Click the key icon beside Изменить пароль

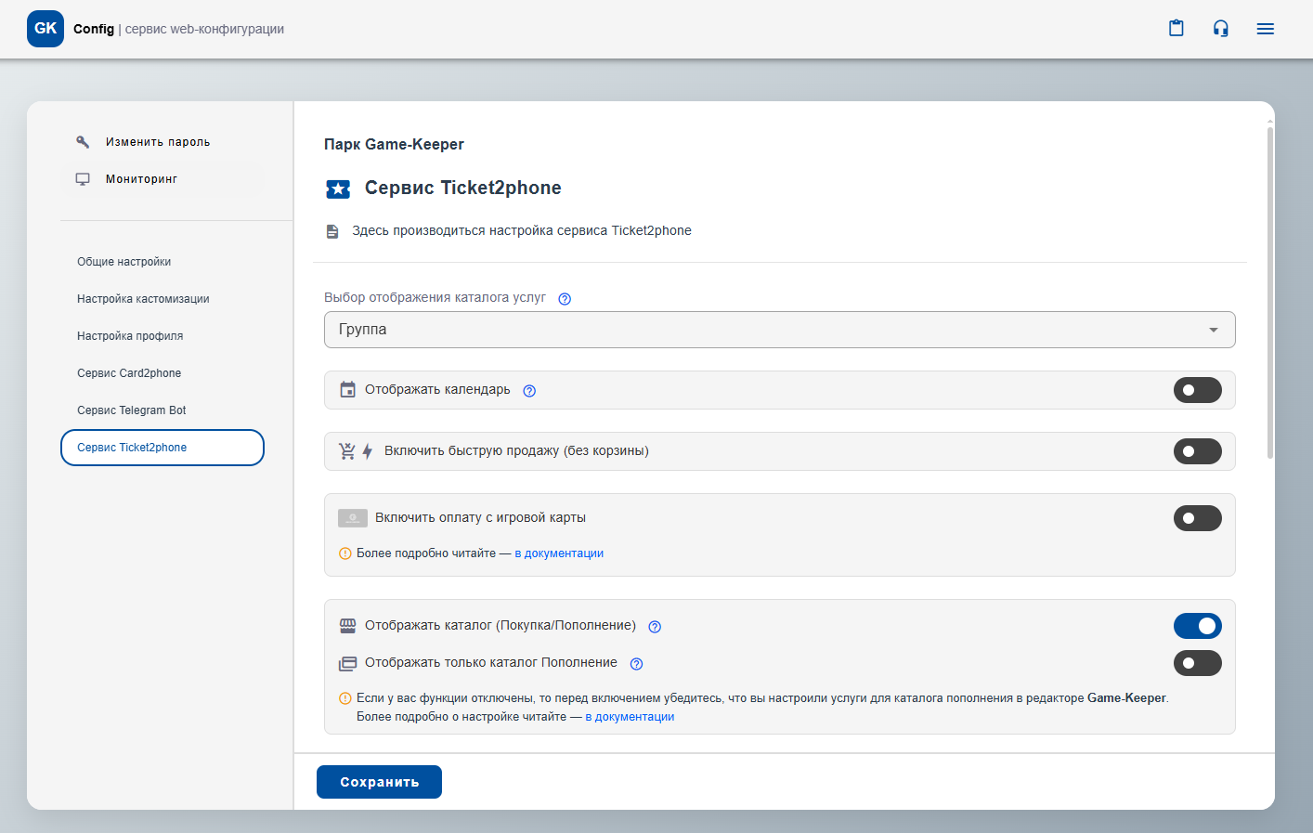coord(83,142)
